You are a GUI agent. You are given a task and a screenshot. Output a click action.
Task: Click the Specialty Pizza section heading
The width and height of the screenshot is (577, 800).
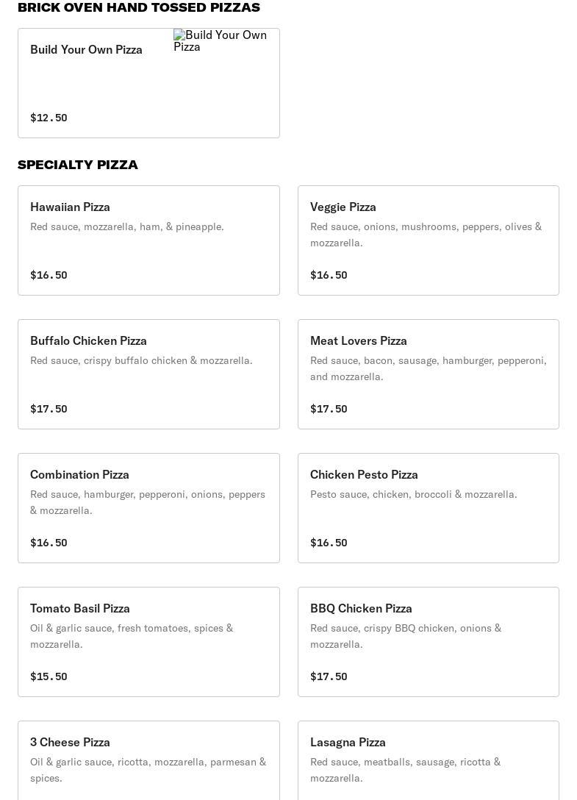(78, 165)
